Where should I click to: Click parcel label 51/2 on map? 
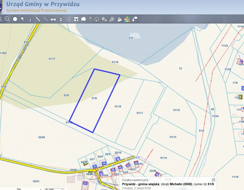tap(201, 131)
